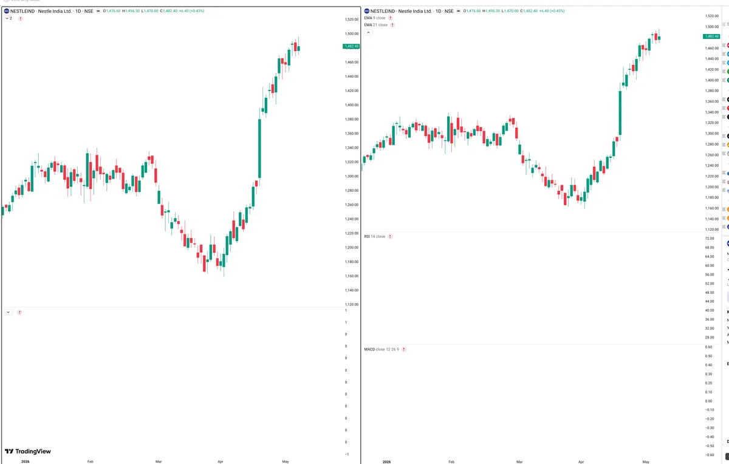
Task: Click the Feb label on right time axis
Action: point(451,462)
